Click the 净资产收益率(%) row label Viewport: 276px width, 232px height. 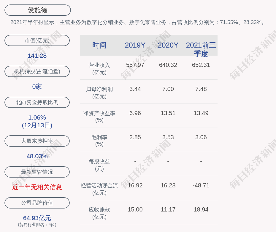click(99, 117)
